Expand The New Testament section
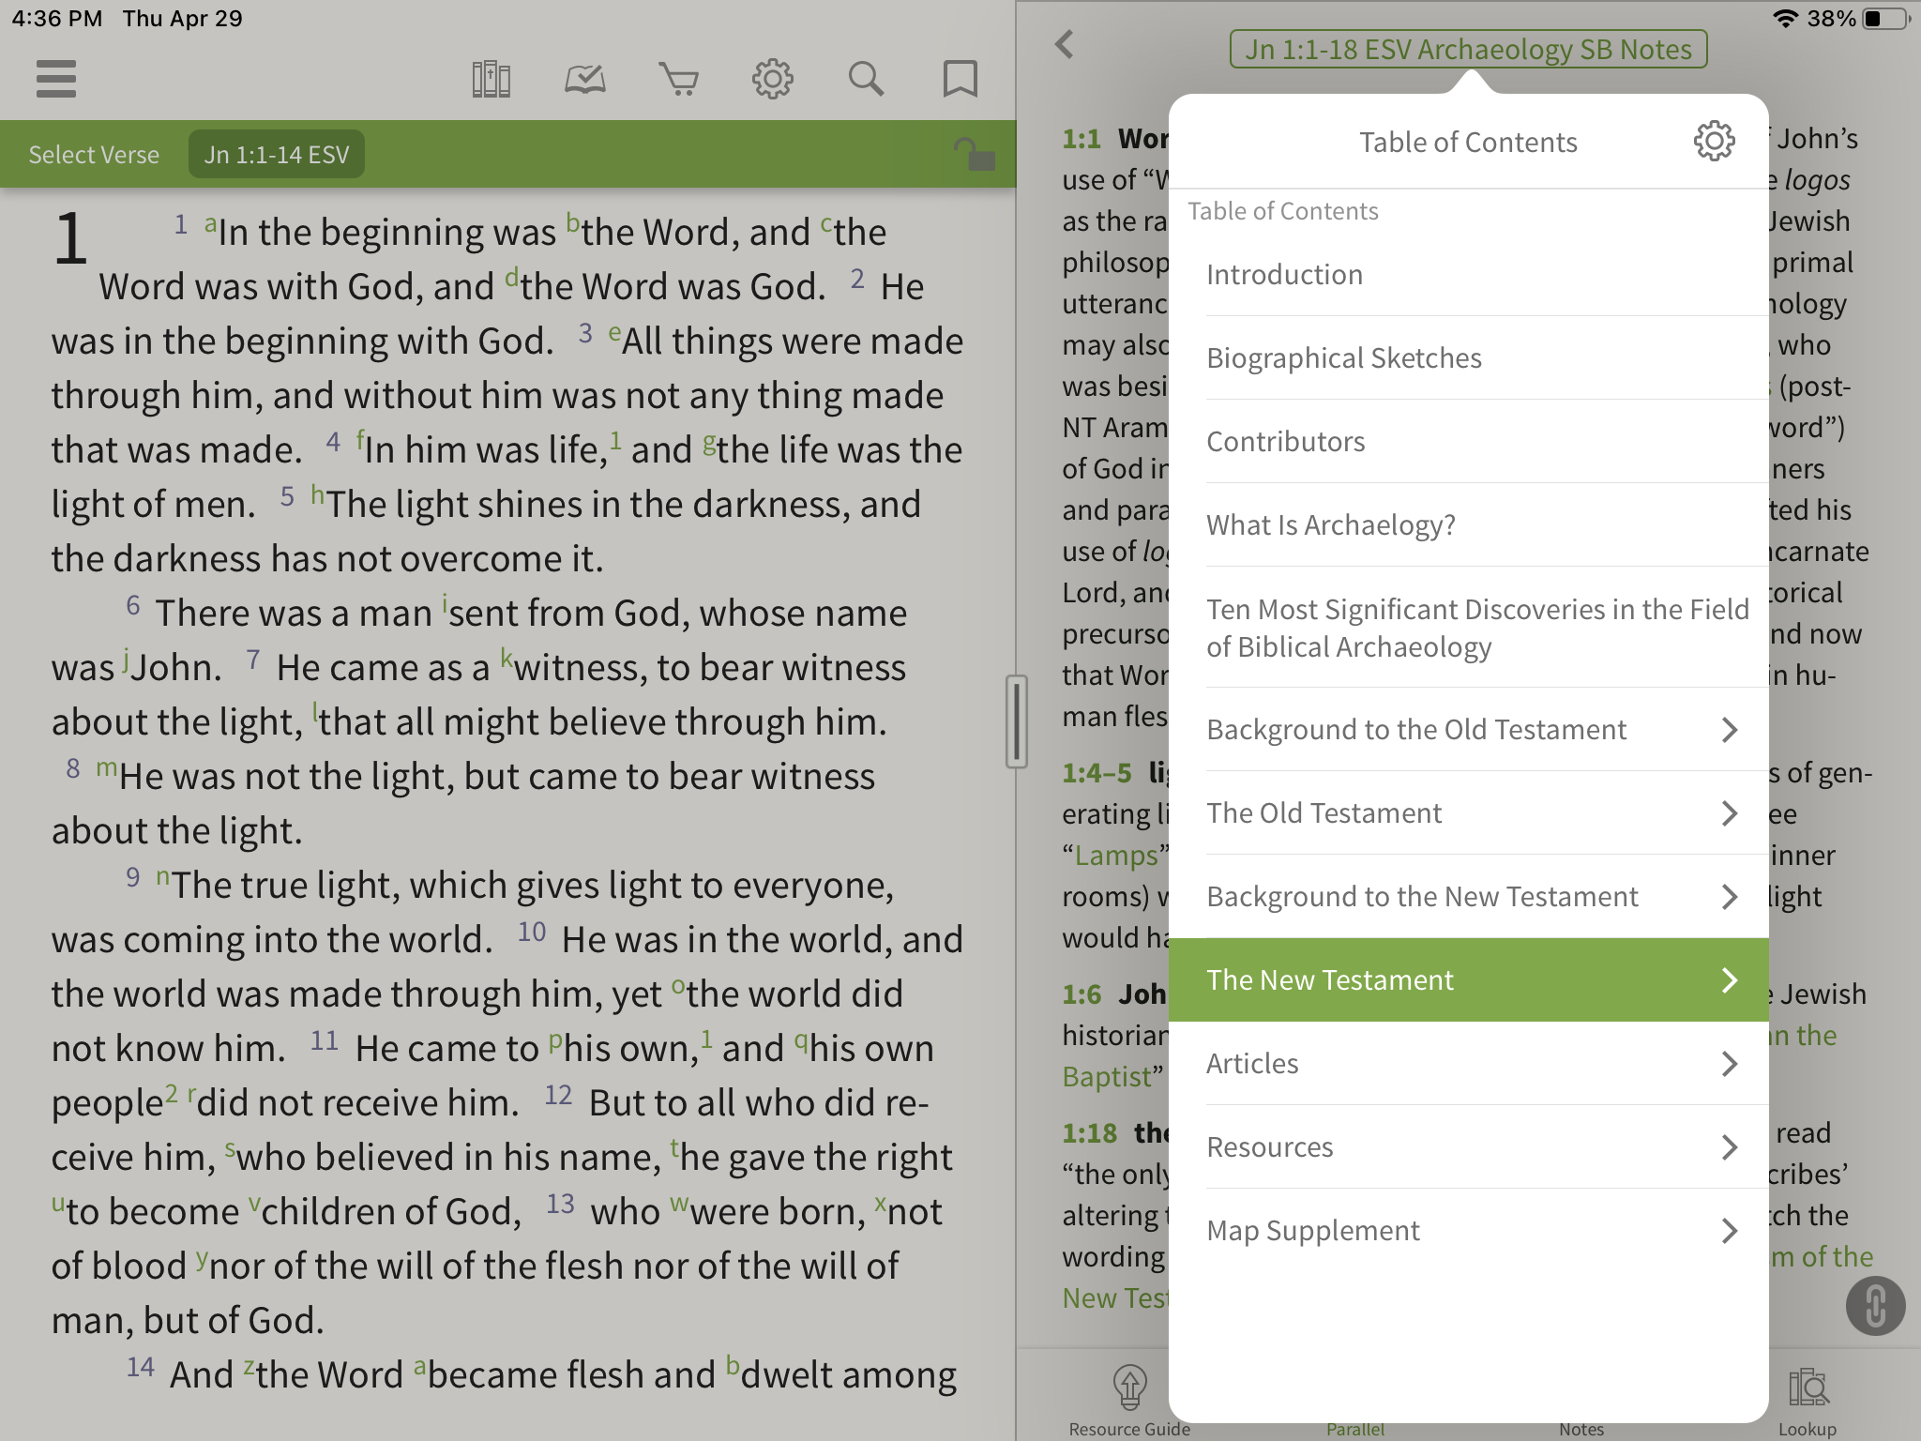Screen dimensions: 1921x1441 1468,979
